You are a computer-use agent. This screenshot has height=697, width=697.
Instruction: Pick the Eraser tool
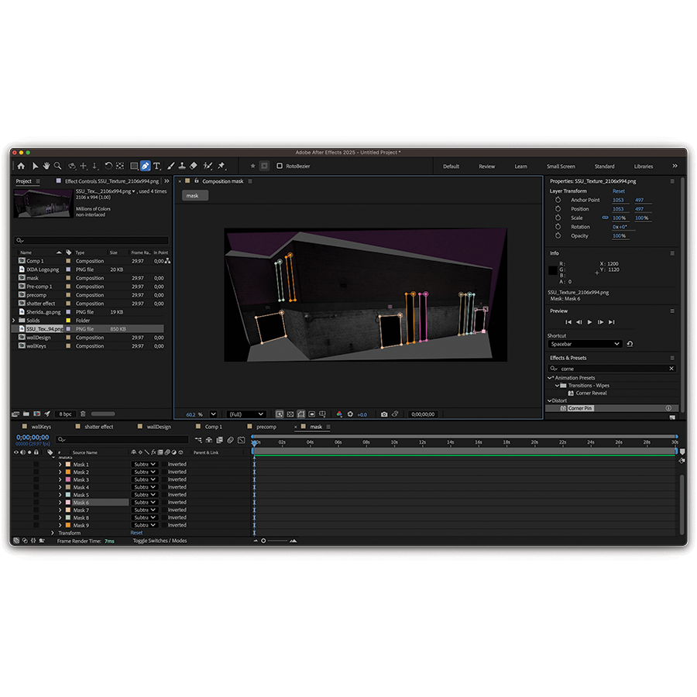click(194, 166)
